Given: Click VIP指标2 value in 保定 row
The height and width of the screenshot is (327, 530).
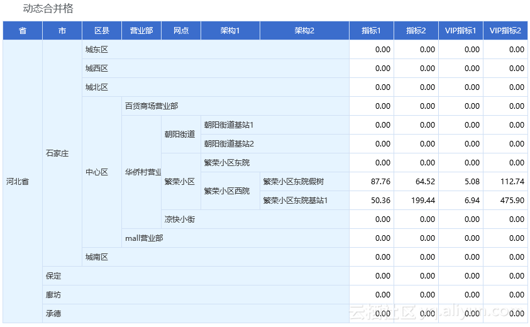Looking at the screenshot, I should pos(517,276).
